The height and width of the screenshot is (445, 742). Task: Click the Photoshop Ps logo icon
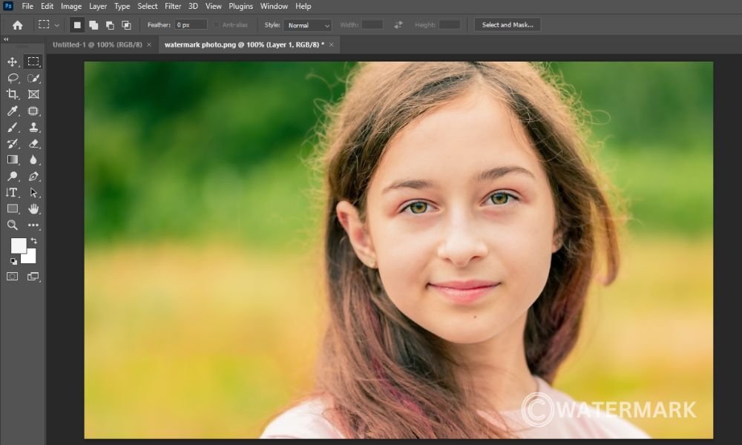[7, 6]
